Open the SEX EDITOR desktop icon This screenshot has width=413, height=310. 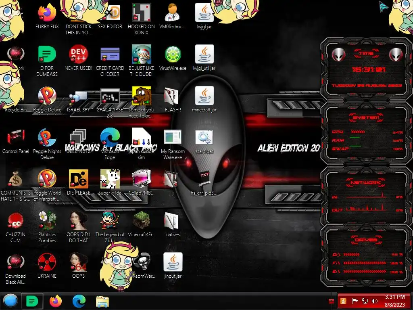[113, 13]
